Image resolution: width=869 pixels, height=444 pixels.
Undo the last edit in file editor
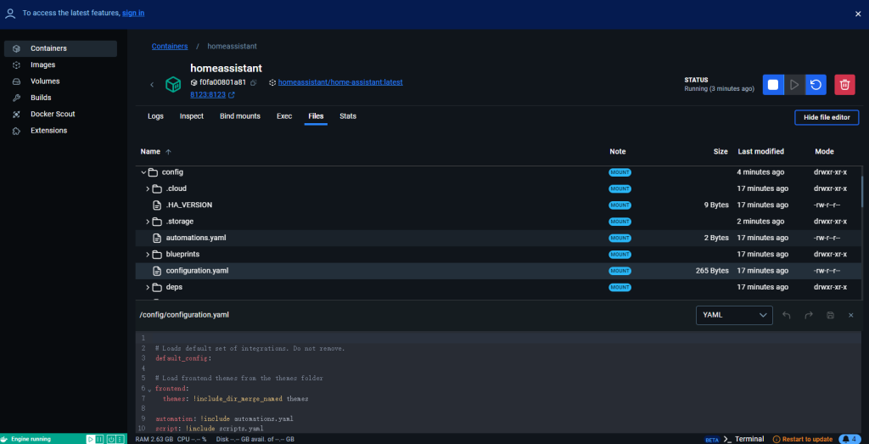tap(786, 315)
